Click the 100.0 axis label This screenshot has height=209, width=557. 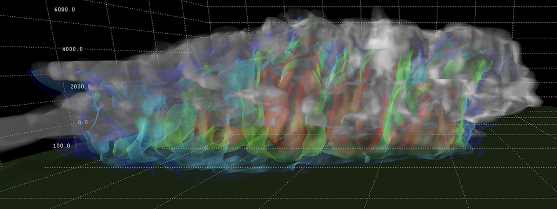point(62,146)
